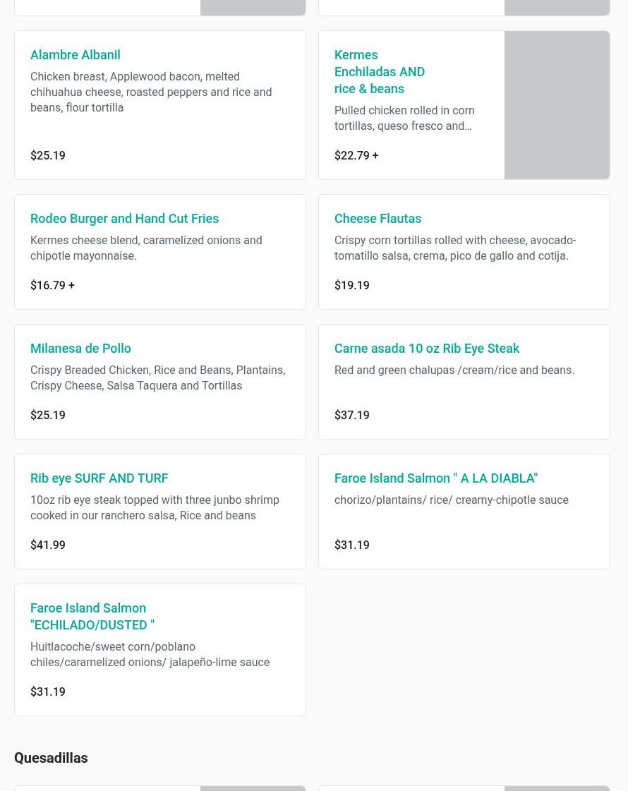Open Rodeo Burger and Hand Cut Fries
628x791 pixels.
pos(124,219)
